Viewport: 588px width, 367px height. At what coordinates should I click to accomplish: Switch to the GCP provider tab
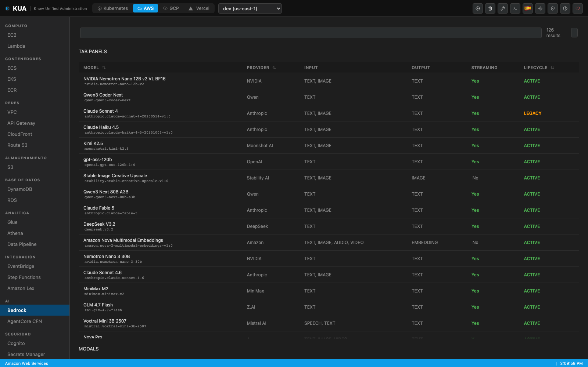171,8
